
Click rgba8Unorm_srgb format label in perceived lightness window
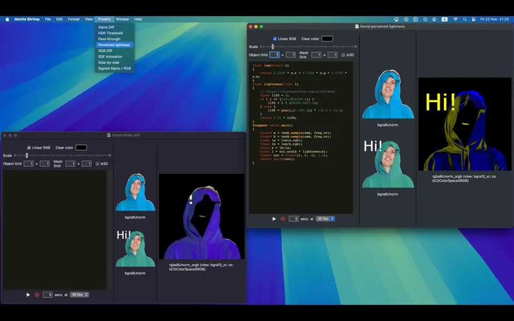(464, 178)
